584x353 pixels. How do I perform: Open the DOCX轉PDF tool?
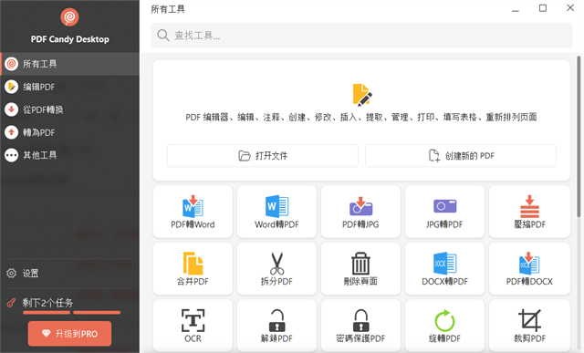(x=444, y=268)
